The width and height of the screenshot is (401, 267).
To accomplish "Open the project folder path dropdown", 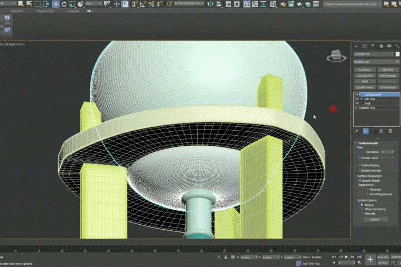I will click(x=352, y=4).
